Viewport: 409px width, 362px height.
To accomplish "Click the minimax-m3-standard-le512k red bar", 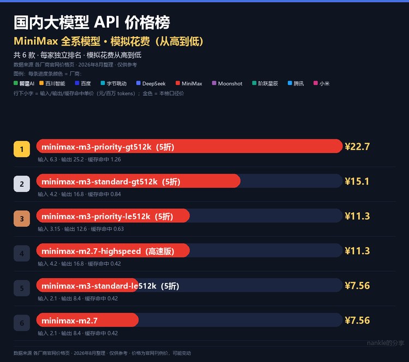I will point(87,285).
